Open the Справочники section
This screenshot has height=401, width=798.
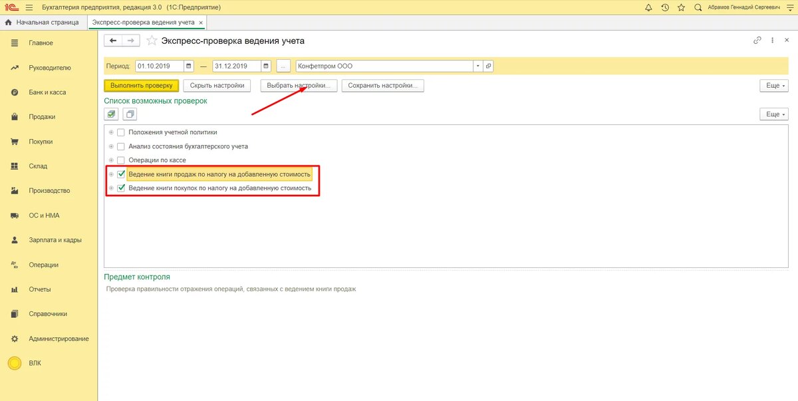point(48,314)
